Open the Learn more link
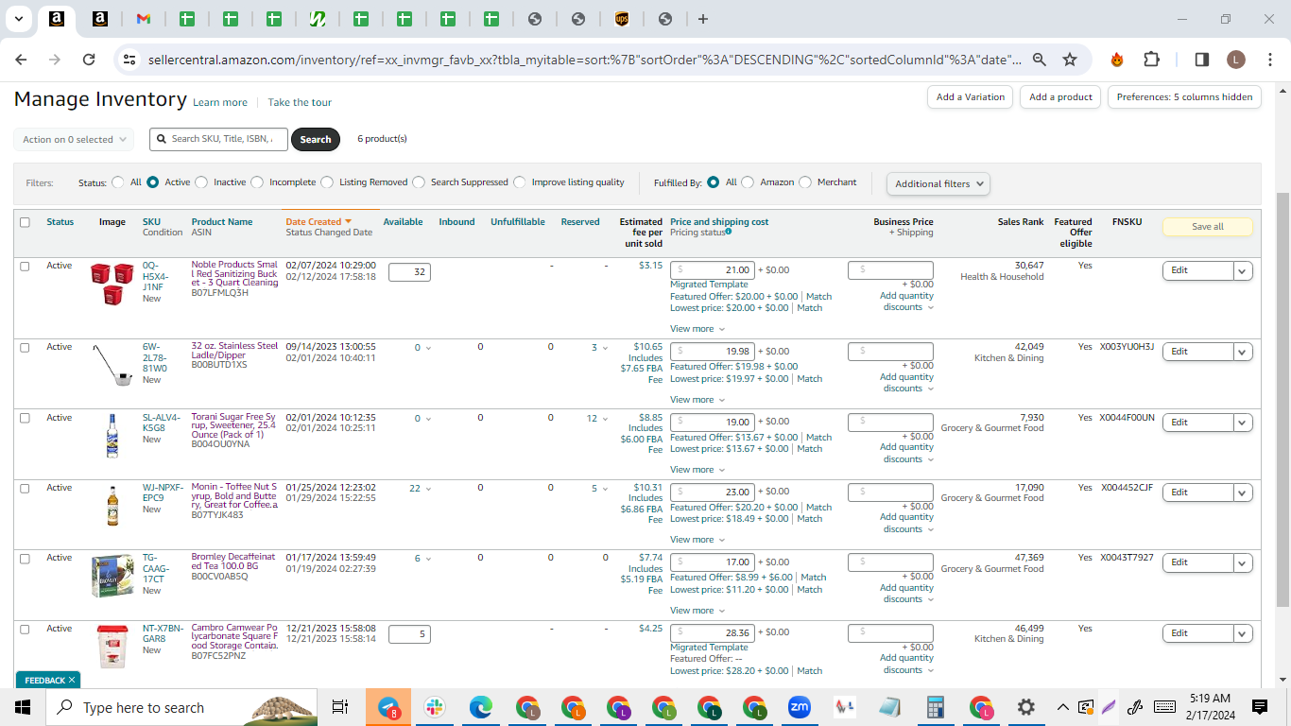Image resolution: width=1291 pixels, height=726 pixels. pos(220,102)
